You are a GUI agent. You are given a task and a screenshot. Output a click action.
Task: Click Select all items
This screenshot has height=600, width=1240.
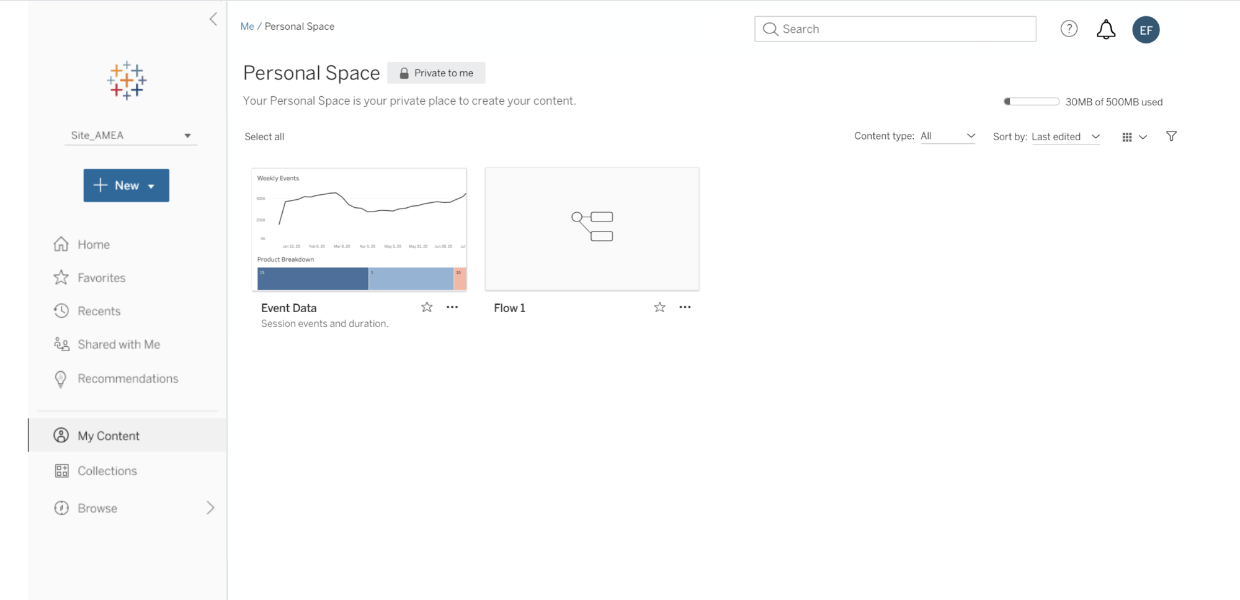click(264, 137)
